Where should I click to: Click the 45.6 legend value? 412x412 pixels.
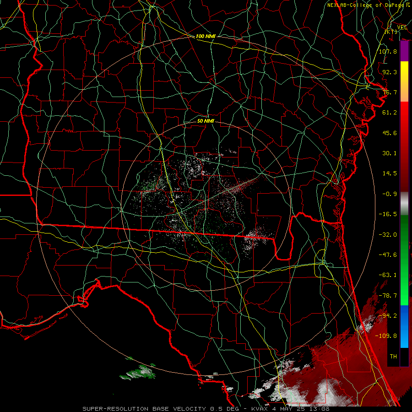390,133
